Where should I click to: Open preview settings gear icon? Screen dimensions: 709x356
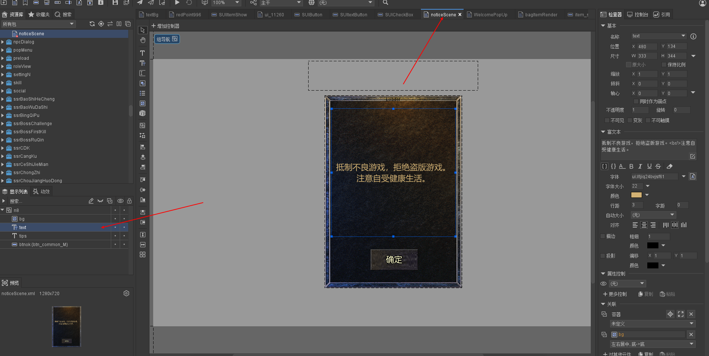pyautogui.click(x=126, y=293)
